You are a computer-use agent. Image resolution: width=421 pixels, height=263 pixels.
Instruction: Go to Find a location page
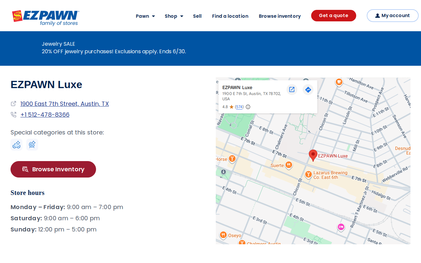click(230, 16)
